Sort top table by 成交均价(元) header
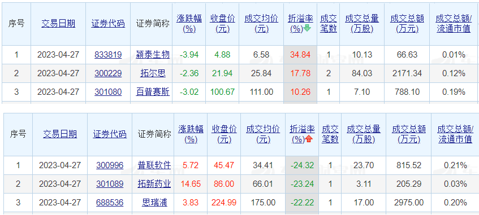 [x=261, y=24]
